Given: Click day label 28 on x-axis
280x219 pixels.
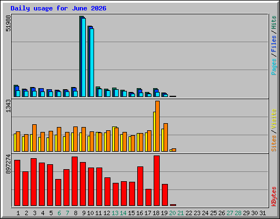Looking at the screenshot, I should point(238,213).
